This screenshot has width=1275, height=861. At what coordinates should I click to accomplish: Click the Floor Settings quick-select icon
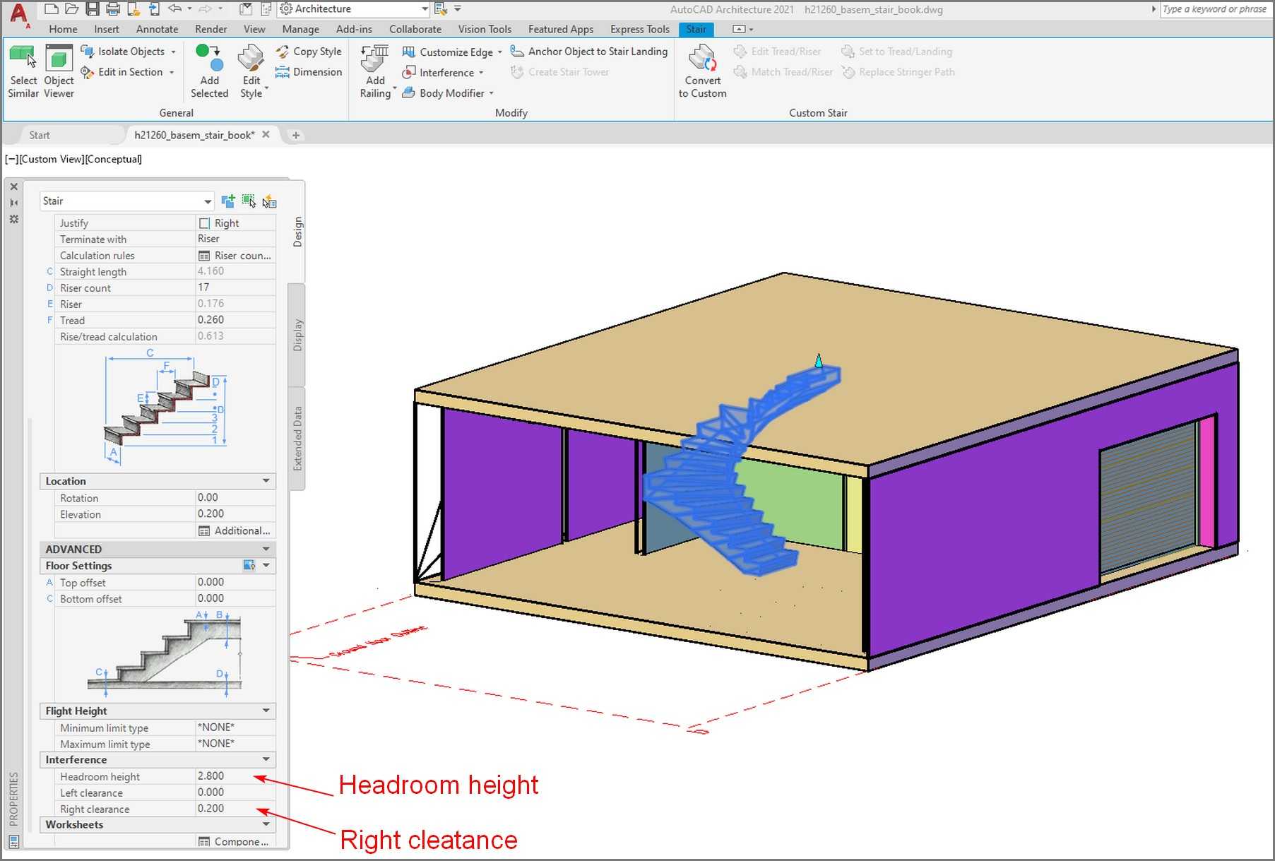[x=249, y=565]
